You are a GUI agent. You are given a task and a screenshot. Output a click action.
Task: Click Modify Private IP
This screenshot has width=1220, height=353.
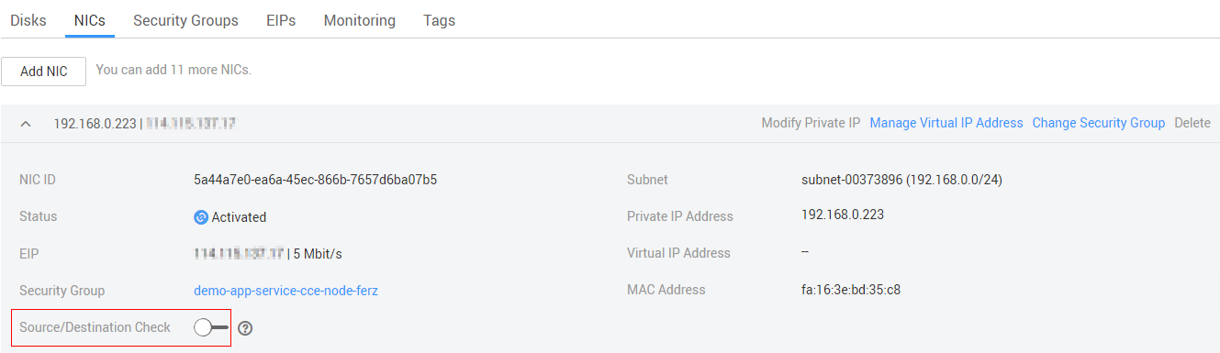(x=811, y=123)
